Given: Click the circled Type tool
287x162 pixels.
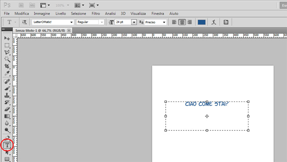Looking at the screenshot, I should (7, 145).
